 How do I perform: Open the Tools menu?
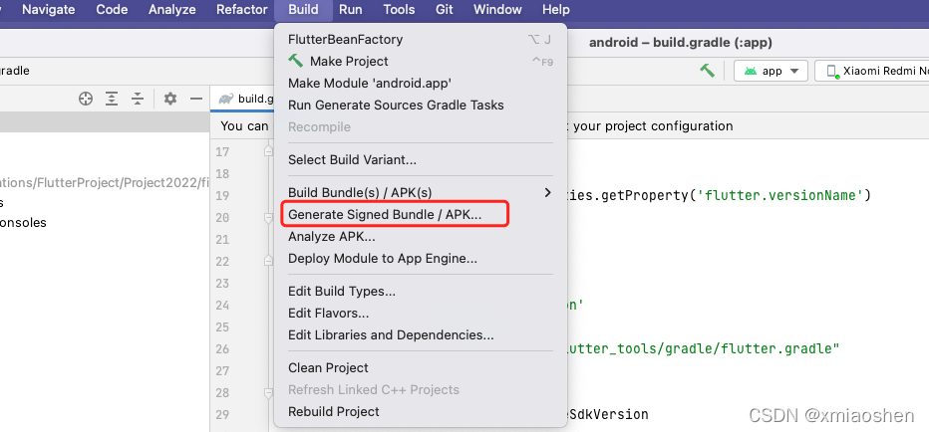coord(399,10)
